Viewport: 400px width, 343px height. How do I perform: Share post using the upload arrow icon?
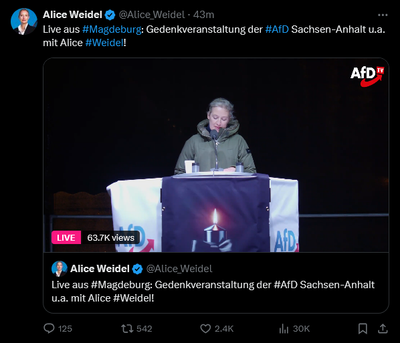tap(383, 328)
